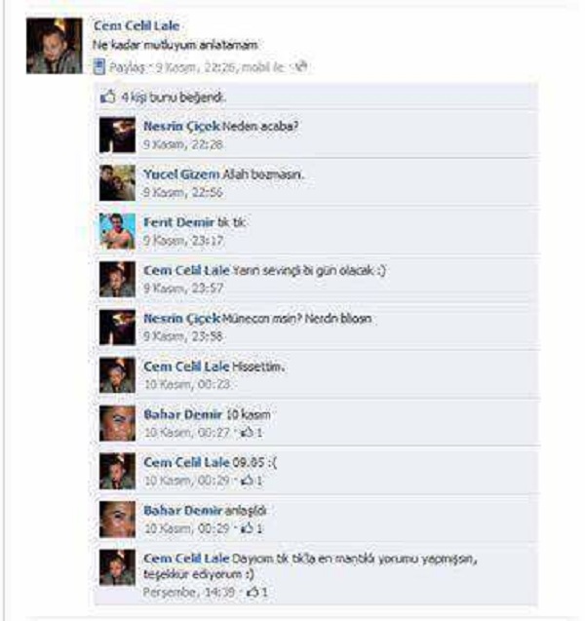
Task: Open Cem Celil Lale's post profile picture
Action: point(55,46)
